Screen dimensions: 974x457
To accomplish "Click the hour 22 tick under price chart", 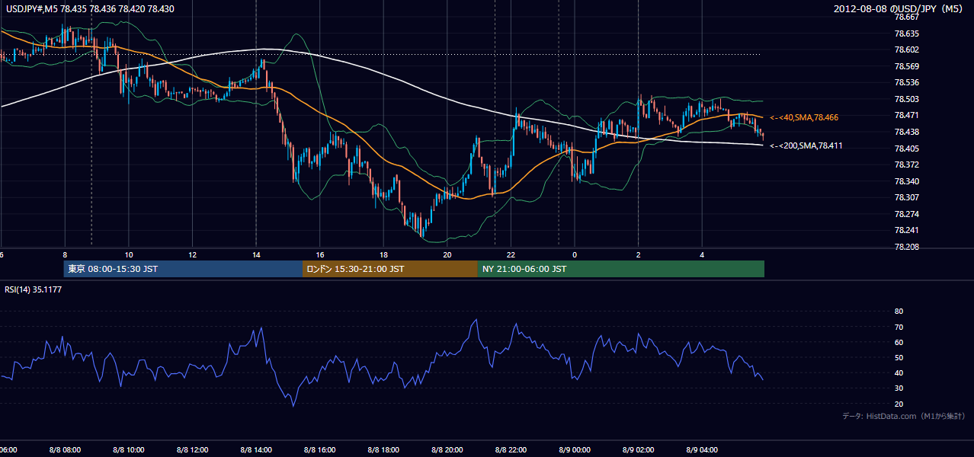I will pos(511,254).
